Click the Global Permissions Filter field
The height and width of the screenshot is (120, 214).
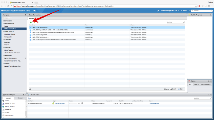(x=176, y=22)
